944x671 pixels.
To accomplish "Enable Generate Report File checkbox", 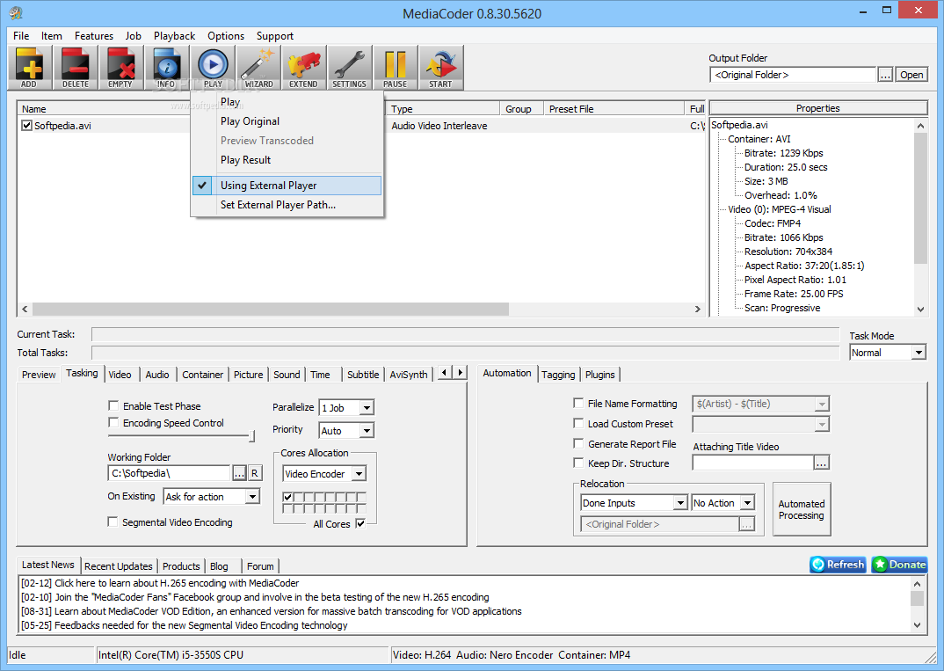I will coord(578,443).
